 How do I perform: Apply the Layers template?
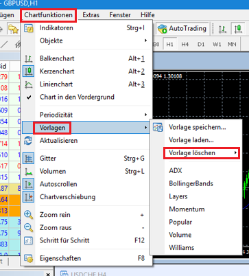(x=196, y=196)
